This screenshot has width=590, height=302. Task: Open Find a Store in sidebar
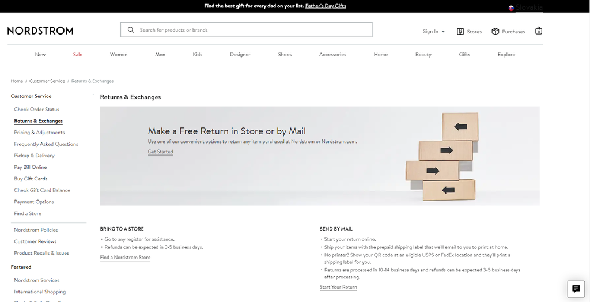click(28, 213)
